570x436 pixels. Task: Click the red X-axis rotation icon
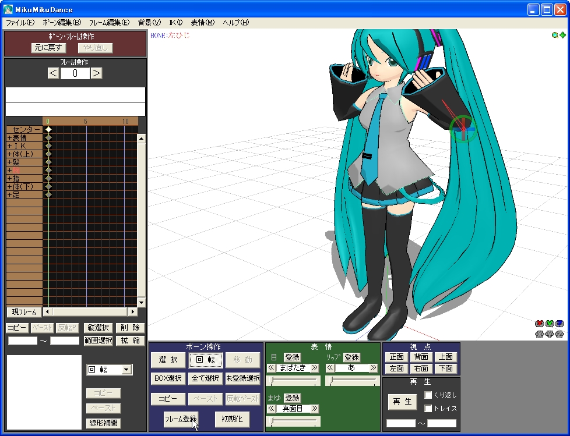pyautogui.click(x=540, y=324)
